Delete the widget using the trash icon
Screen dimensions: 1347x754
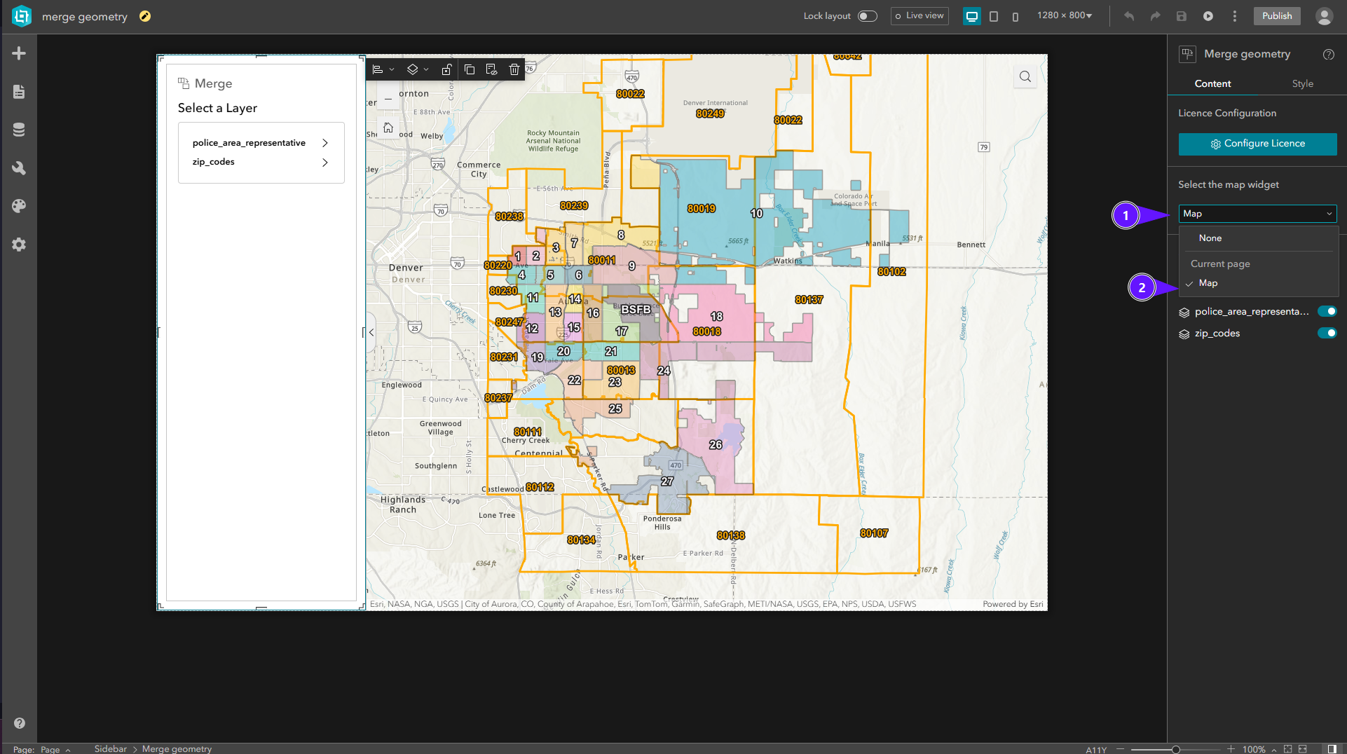click(514, 69)
